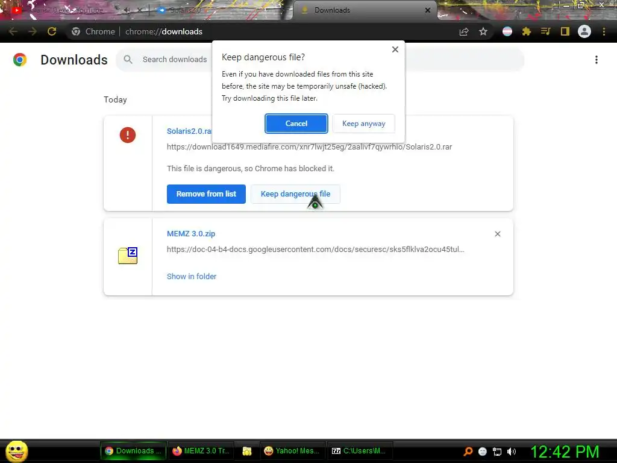Go back with the browser back arrow
Screen dimensions: 617x463
[13, 31]
